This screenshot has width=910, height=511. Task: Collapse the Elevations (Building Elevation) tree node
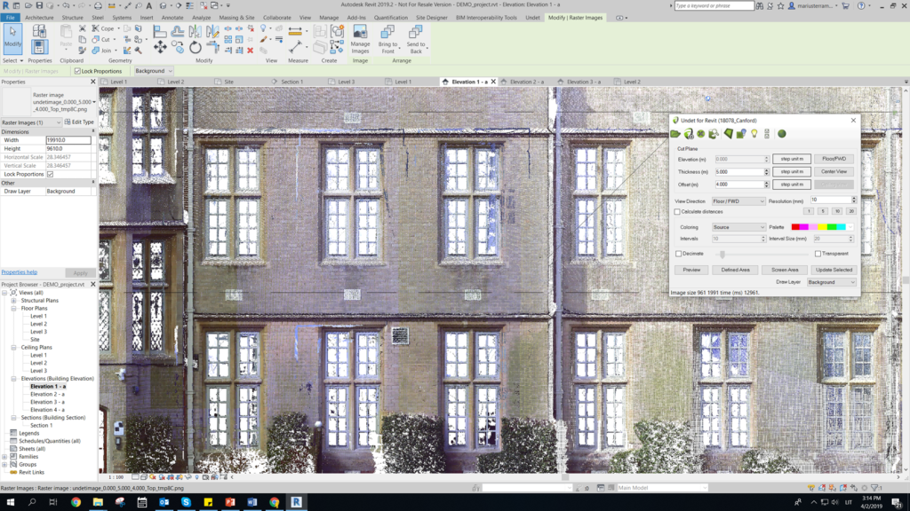[12, 378]
